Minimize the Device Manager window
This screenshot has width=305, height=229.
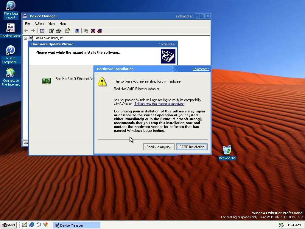pos(197,16)
